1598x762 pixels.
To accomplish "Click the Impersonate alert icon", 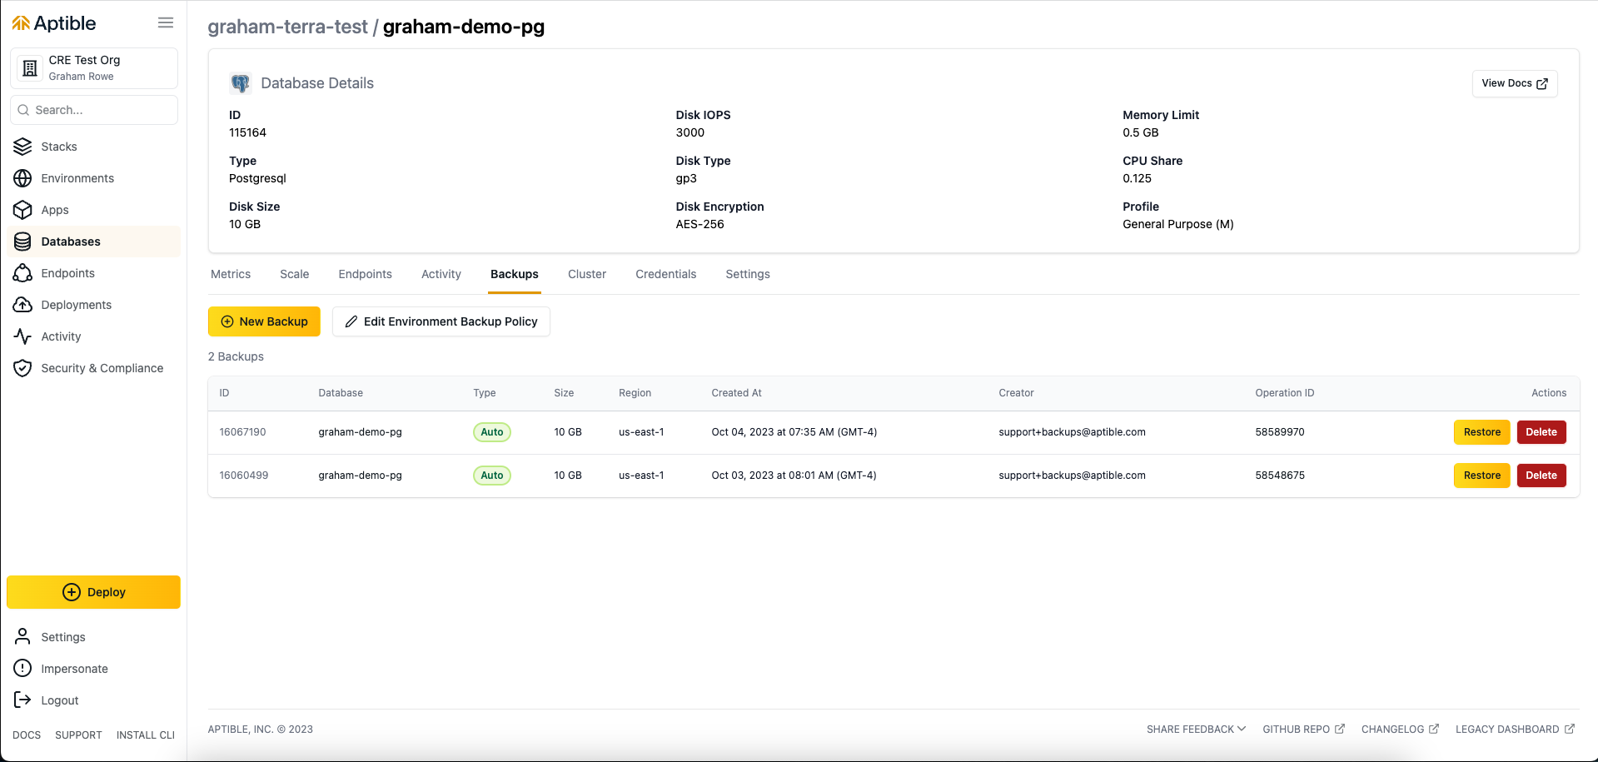I will click(x=22, y=669).
